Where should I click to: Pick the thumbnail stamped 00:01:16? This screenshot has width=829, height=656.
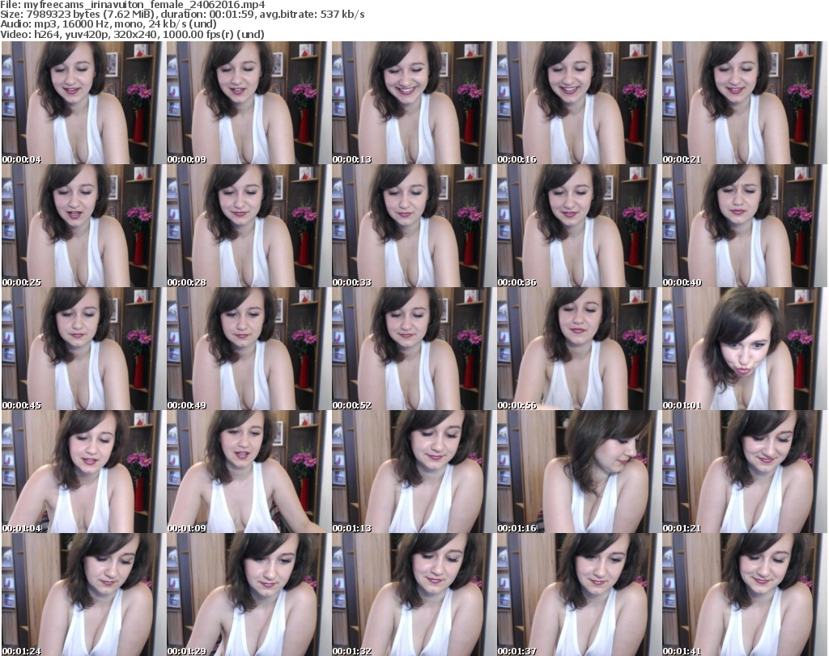click(x=580, y=472)
